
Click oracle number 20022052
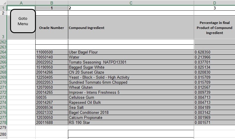52,62
